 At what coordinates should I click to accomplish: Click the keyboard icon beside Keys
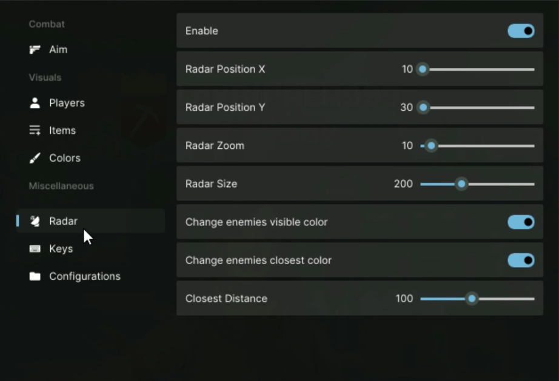(x=35, y=249)
